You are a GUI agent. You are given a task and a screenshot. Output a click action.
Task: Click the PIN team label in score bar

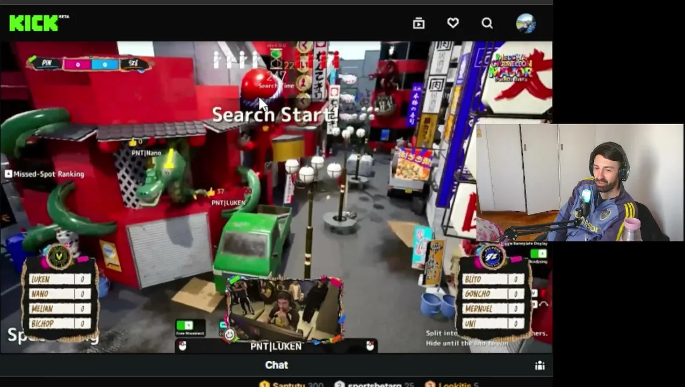point(47,63)
